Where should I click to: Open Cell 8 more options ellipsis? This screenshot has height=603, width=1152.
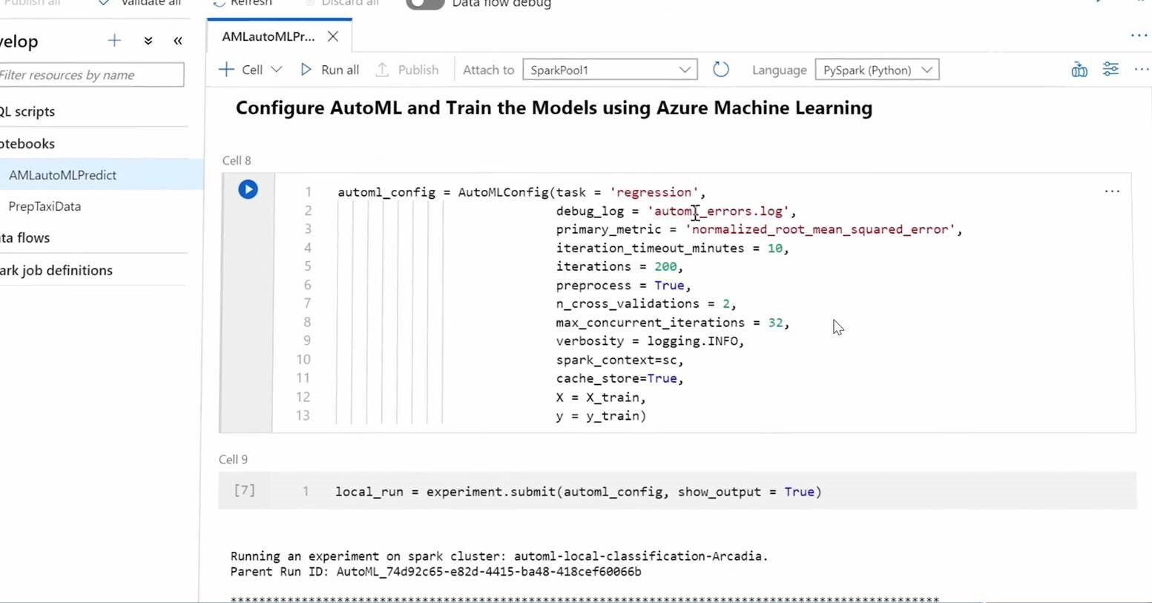(1112, 191)
